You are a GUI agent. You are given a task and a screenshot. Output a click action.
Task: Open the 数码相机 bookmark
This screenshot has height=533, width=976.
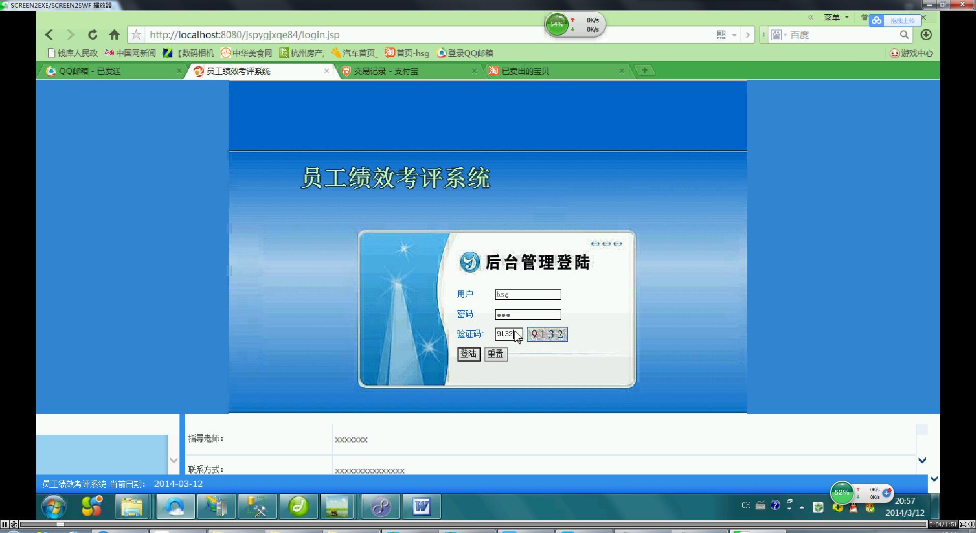pos(189,53)
